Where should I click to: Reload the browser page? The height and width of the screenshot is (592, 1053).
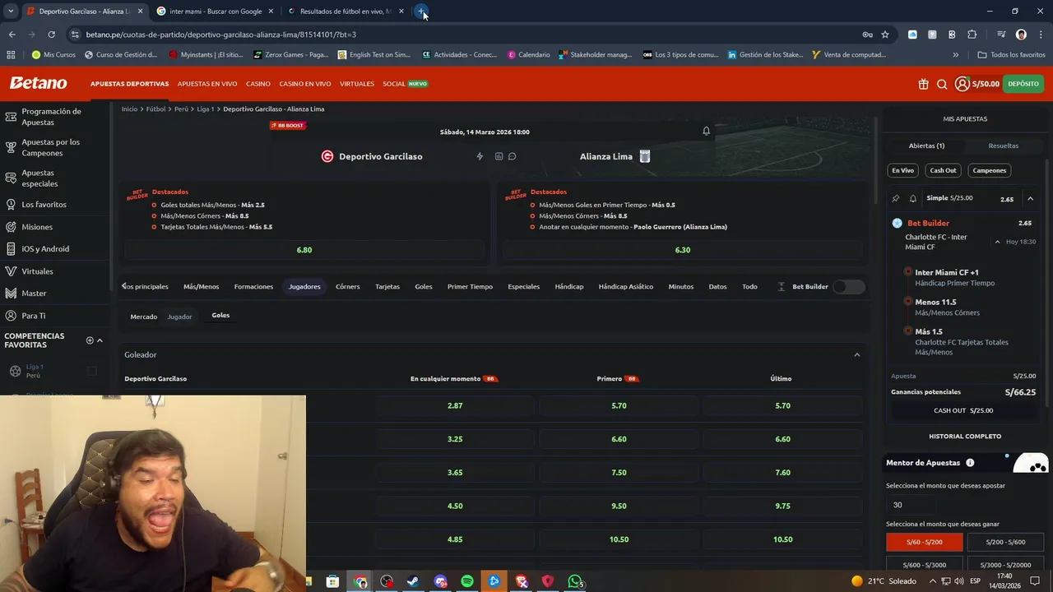pos(51,35)
